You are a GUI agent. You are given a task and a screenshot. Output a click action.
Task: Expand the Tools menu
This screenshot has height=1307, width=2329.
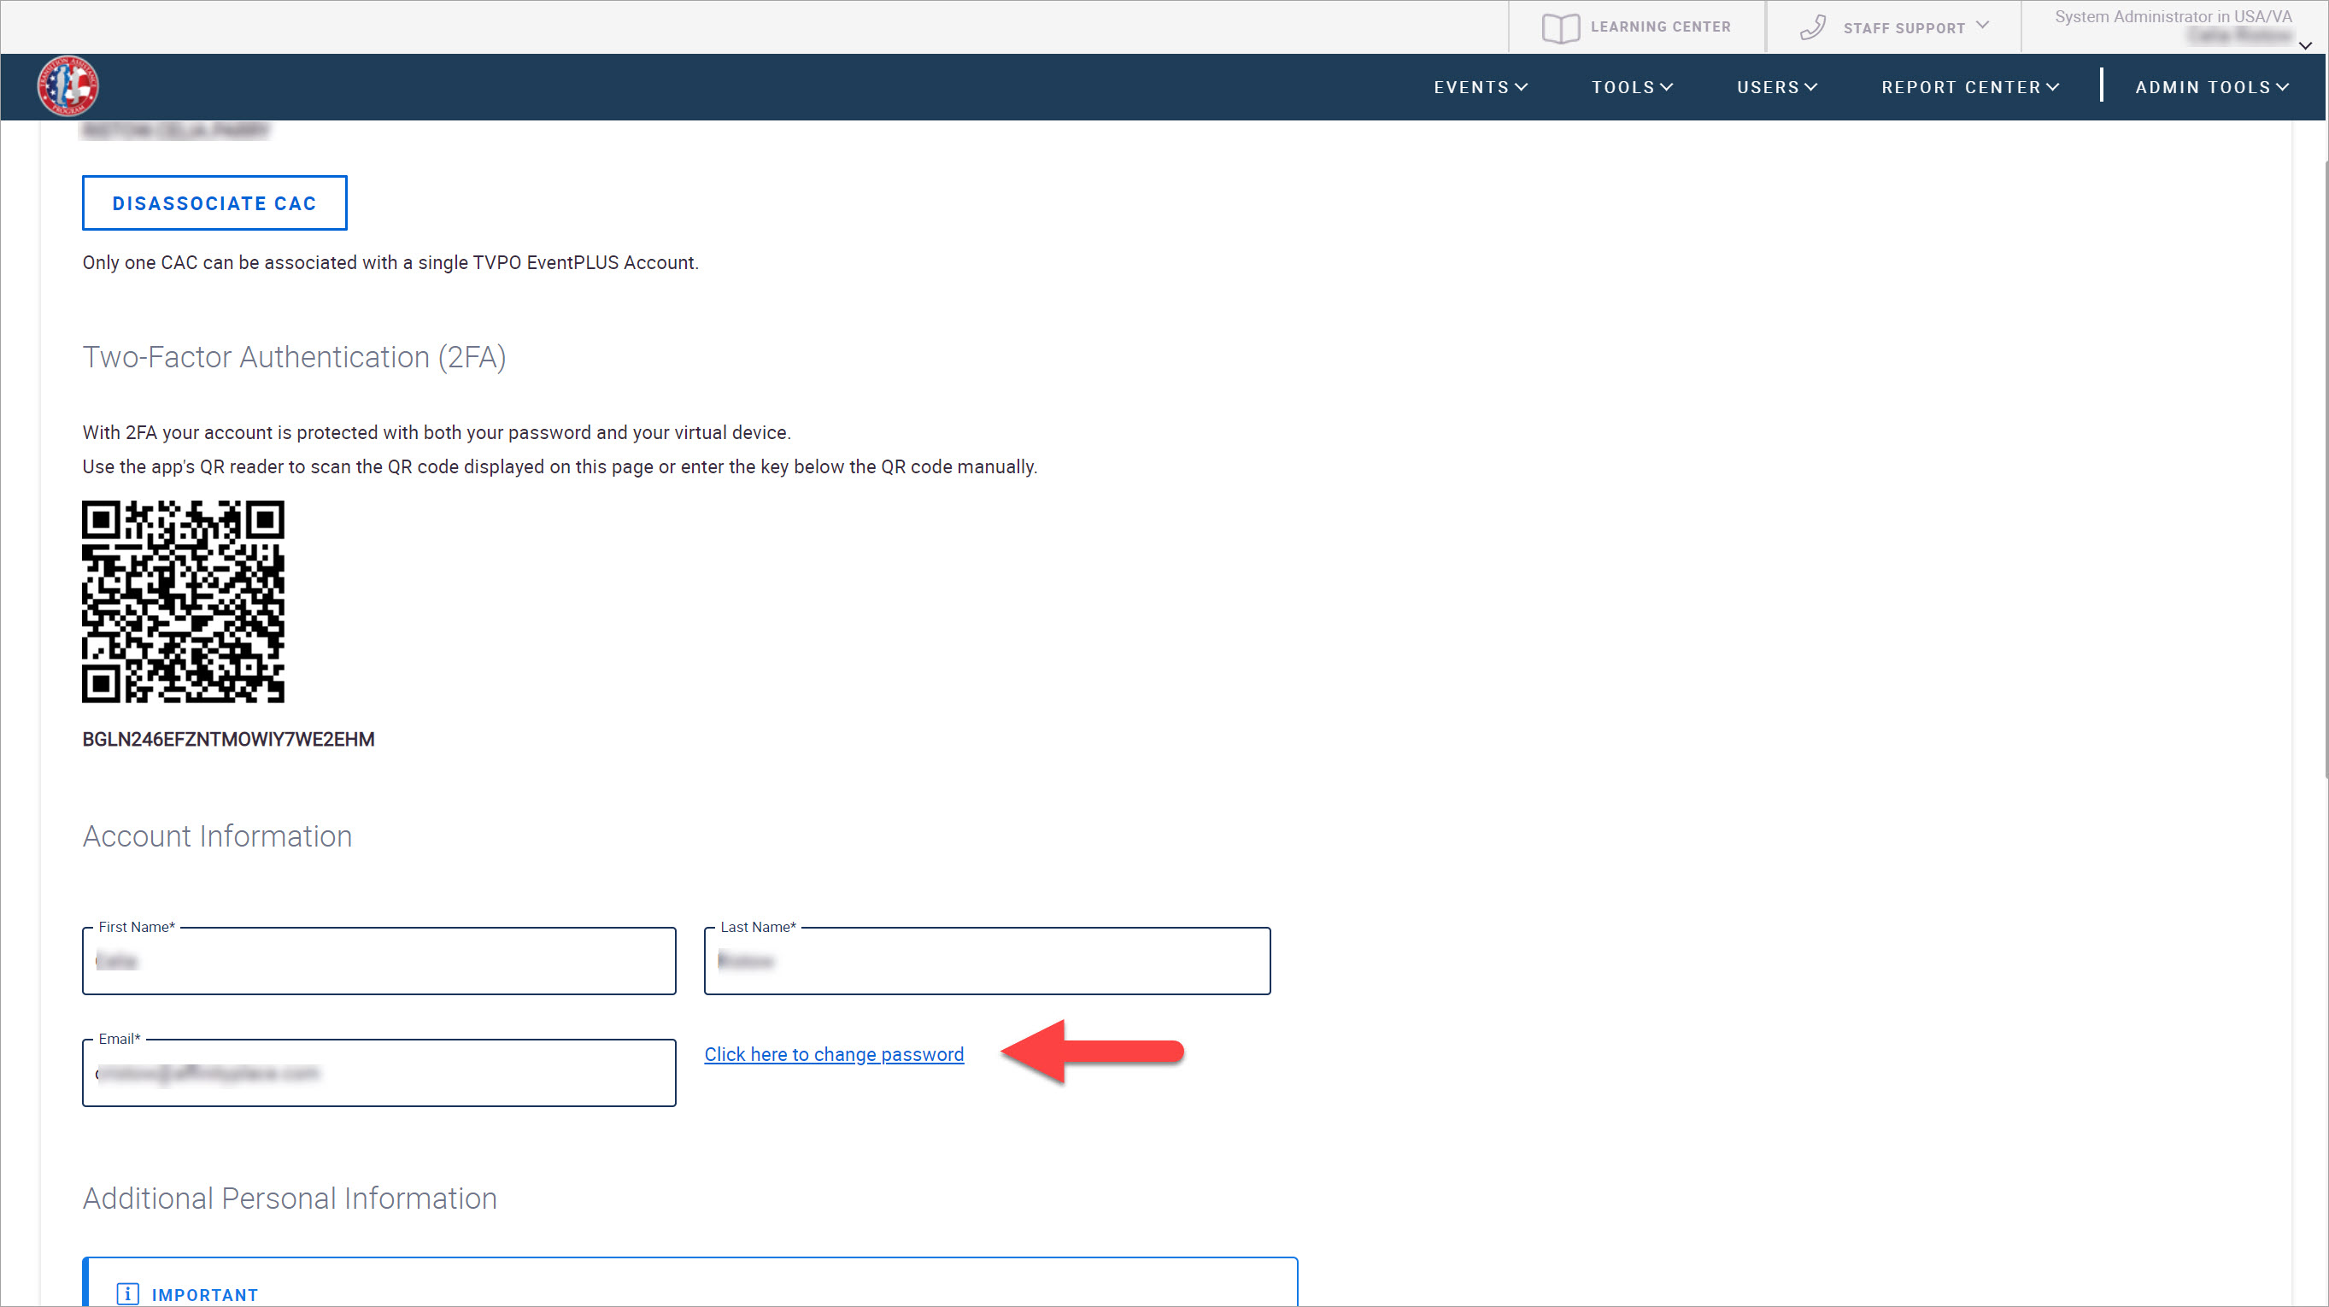tap(1632, 88)
